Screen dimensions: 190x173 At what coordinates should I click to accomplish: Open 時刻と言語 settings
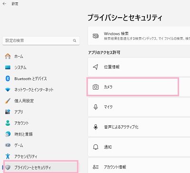pyautogui.click(x=41, y=134)
